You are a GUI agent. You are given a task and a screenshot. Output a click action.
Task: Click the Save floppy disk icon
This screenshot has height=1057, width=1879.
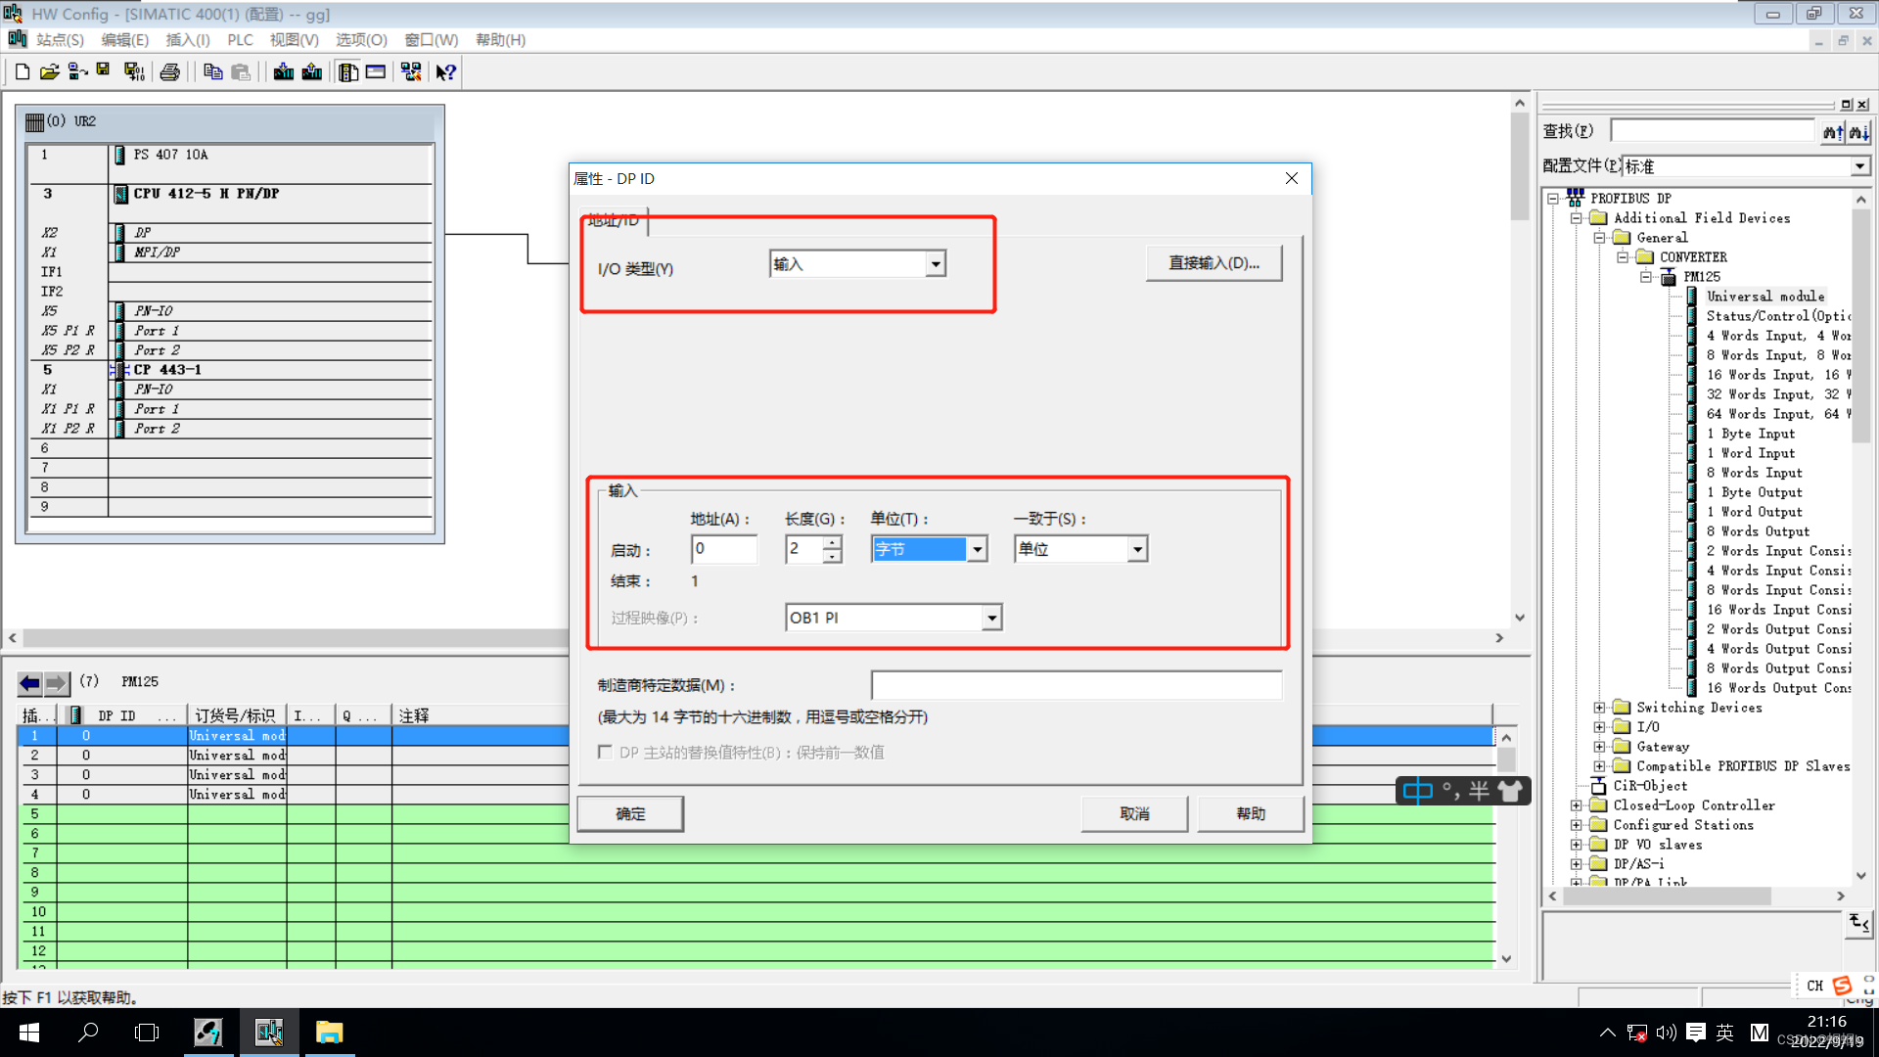click(x=103, y=71)
